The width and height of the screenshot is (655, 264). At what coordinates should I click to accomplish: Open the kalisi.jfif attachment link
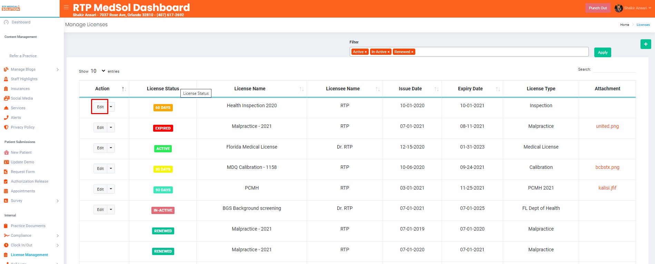[x=607, y=188]
